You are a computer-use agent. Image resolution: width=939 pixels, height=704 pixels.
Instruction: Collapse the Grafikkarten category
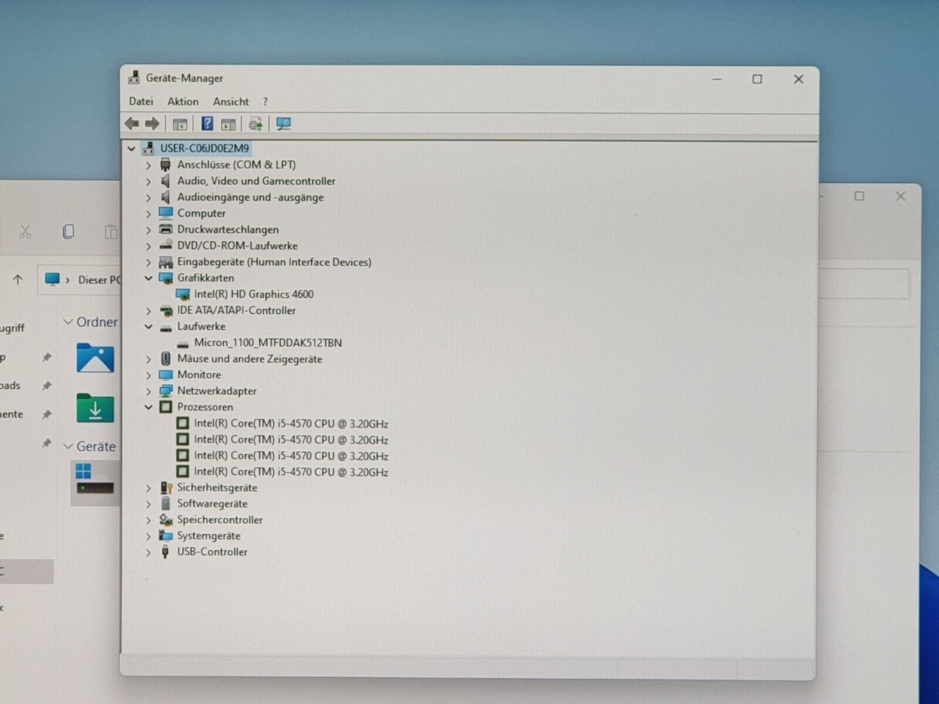pyautogui.click(x=148, y=278)
